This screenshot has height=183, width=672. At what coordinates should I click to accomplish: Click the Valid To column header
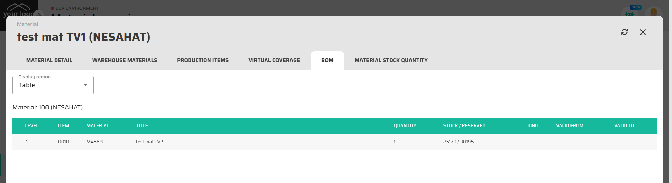(x=624, y=126)
